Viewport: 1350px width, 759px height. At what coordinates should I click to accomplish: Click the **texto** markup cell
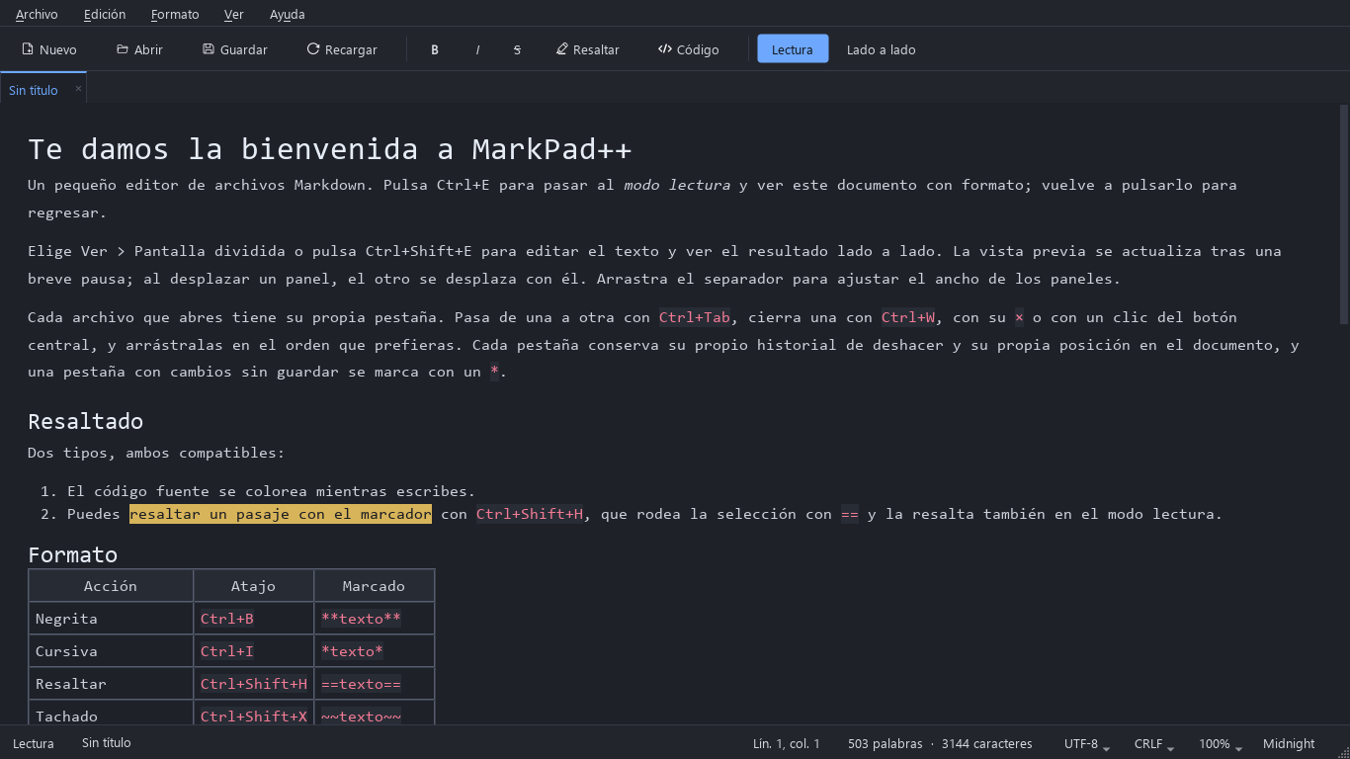[x=375, y=619]
